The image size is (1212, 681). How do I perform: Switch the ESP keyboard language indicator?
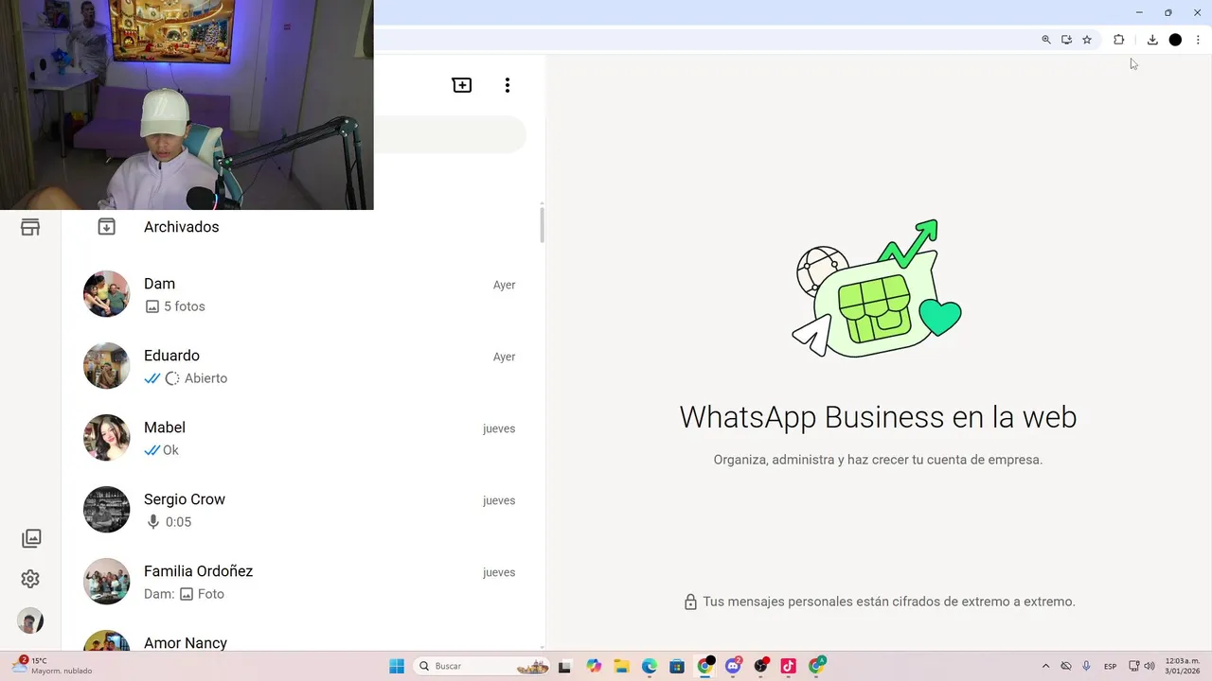(1110, 666)
